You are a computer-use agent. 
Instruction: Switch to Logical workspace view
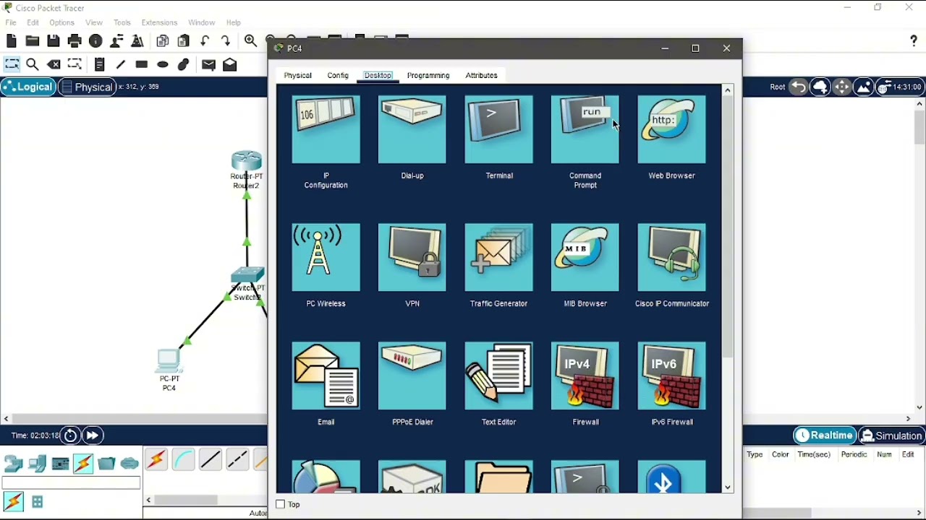pos(28,87)
